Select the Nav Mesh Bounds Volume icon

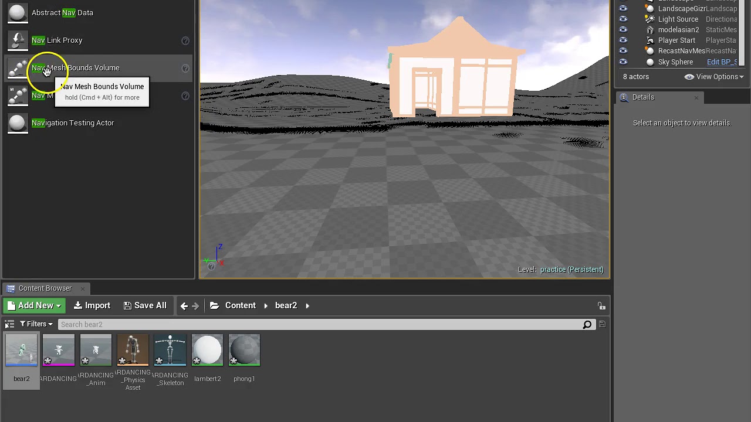pyautogui.click(x=18, y=67)
